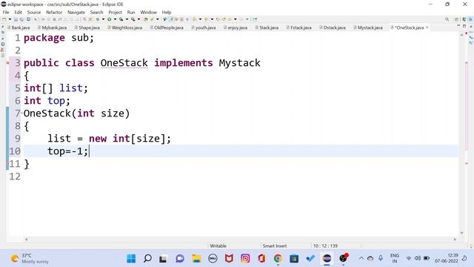Collapse the OneStack constructor fold at line 7

[22, 113]
